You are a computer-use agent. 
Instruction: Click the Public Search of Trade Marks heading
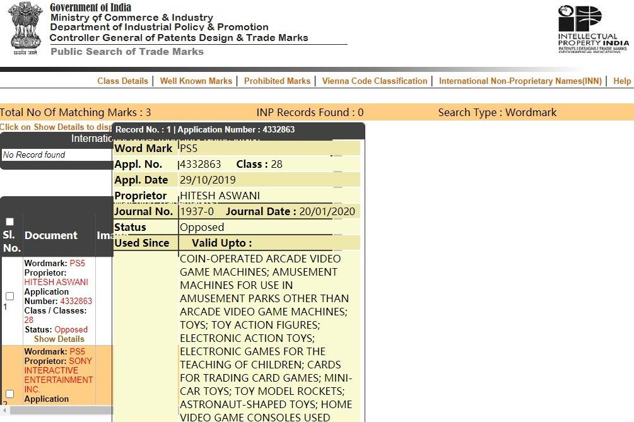[x=127, y=52]
